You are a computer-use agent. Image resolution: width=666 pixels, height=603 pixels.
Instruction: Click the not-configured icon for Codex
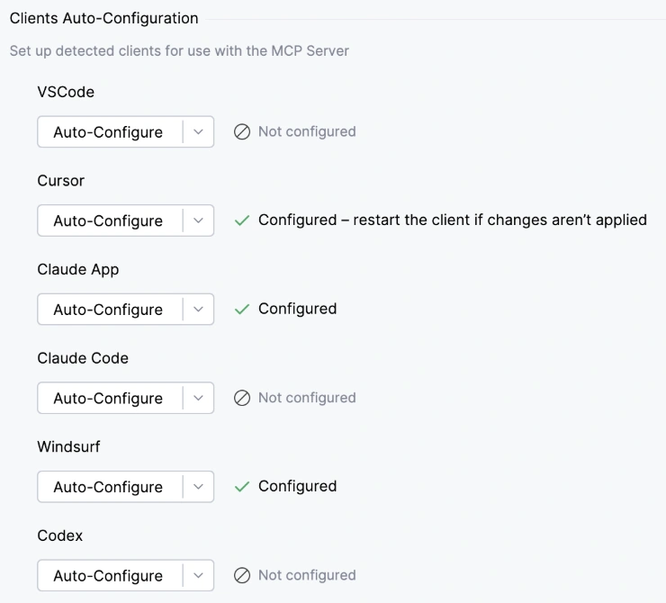241,575
